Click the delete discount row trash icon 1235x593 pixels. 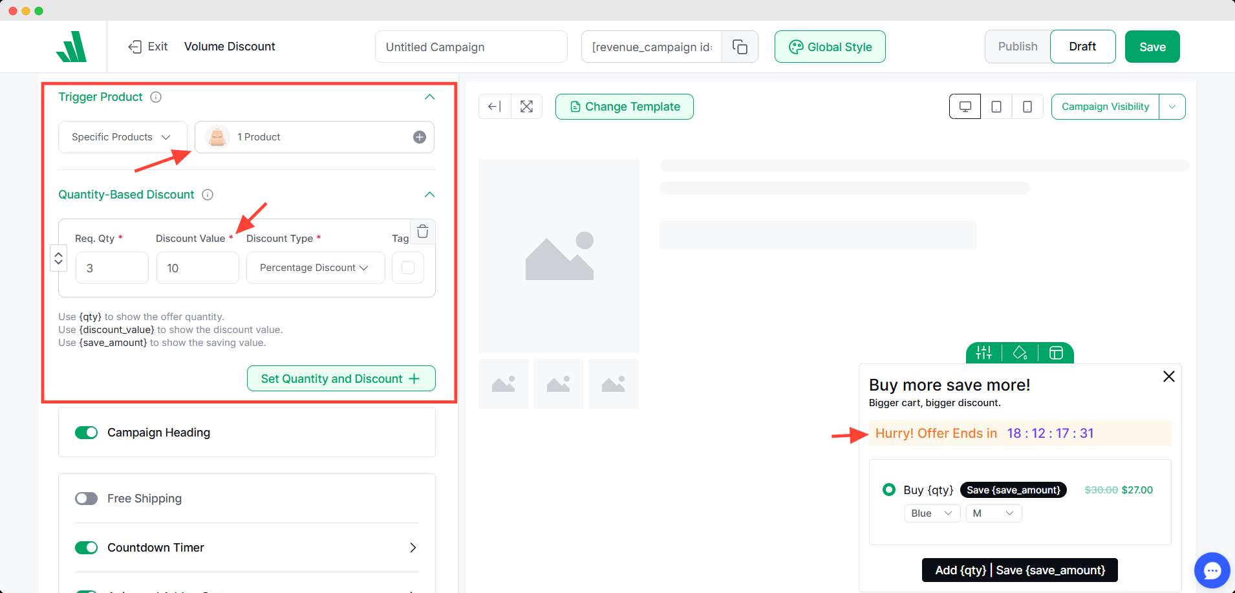[x=422, y=232]
